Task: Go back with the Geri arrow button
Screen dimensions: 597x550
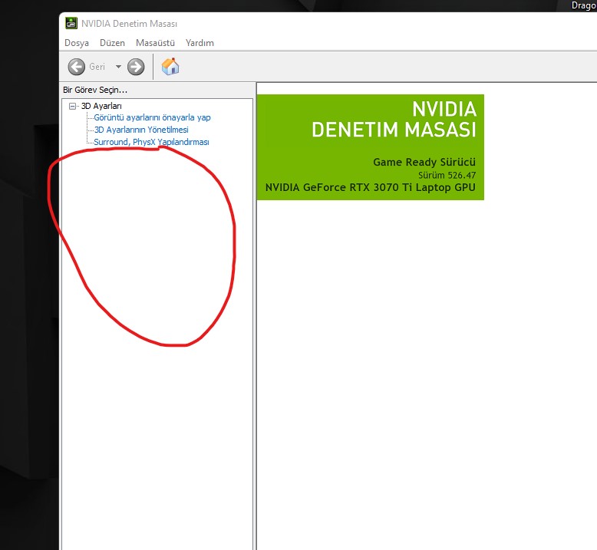Action: pyautogui.click(x=77, y=67)
